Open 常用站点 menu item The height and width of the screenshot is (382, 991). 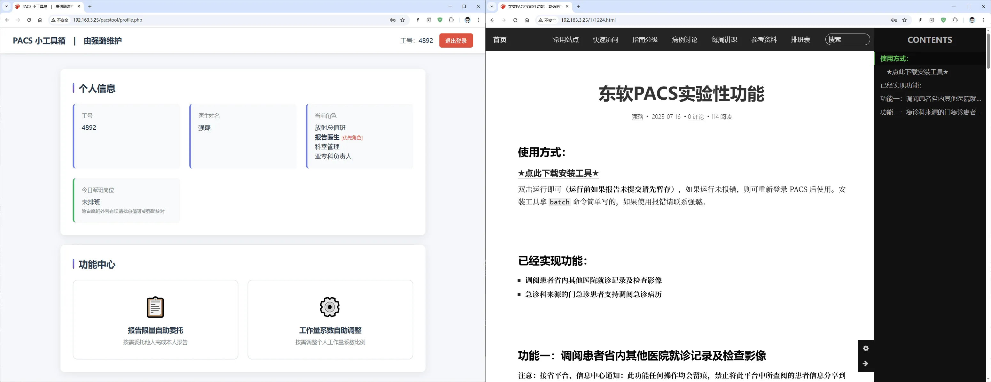pyautogui.click(x=566, y=40)
